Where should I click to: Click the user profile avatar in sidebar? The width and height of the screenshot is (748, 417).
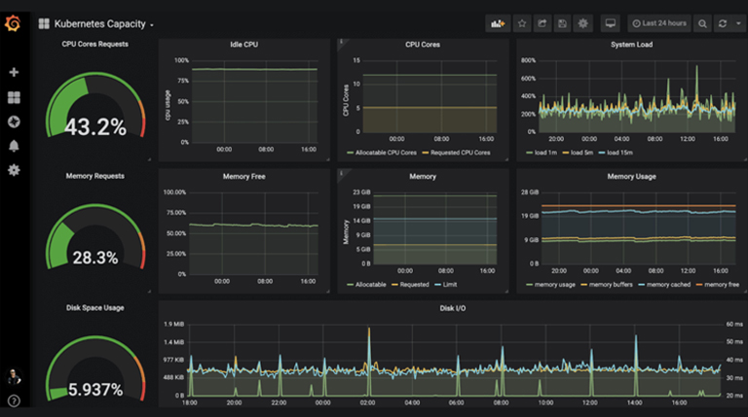pyautogui.click(x=14, y=377)
